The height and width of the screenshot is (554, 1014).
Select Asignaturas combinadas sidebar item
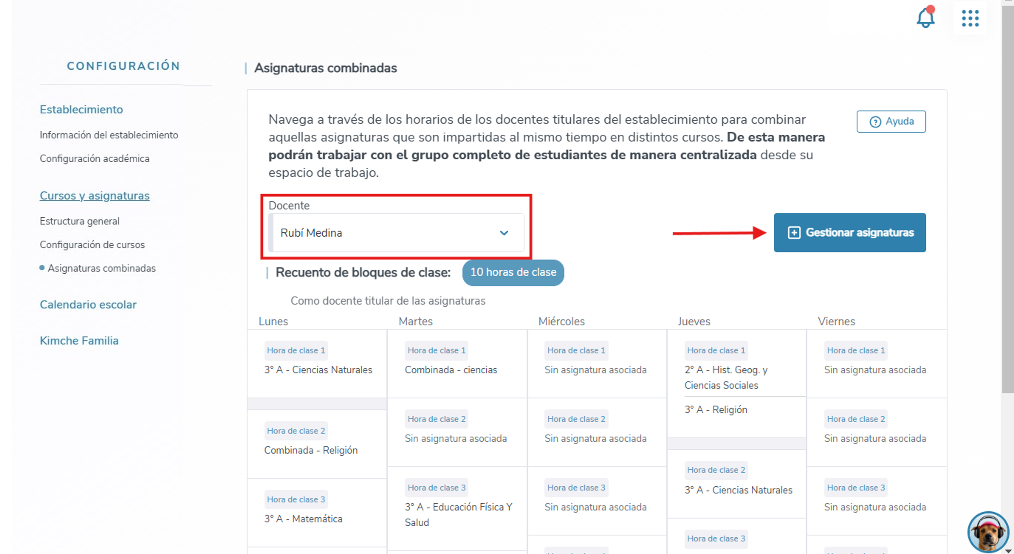102,268
